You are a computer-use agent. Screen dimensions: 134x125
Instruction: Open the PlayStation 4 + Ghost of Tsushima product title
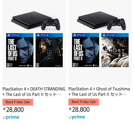(x=99, y=92)
